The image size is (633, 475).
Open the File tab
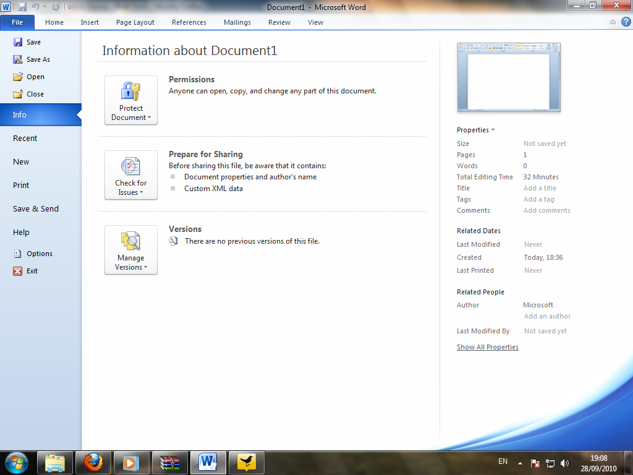click(17, 22)
